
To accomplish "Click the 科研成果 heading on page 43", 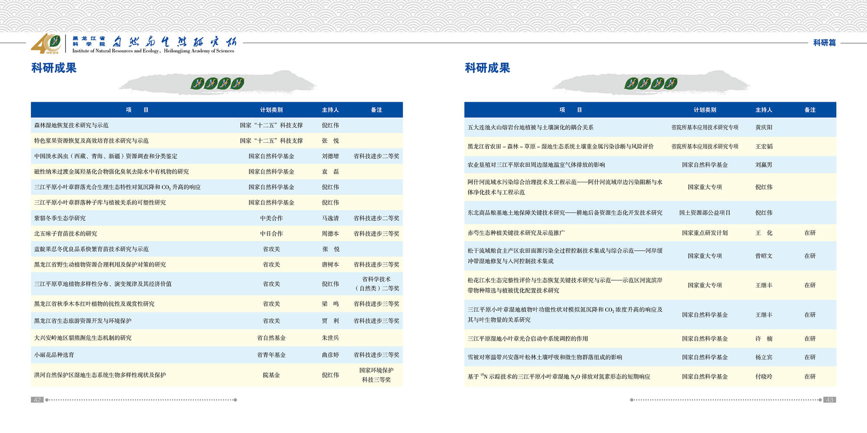I will 487,68.
